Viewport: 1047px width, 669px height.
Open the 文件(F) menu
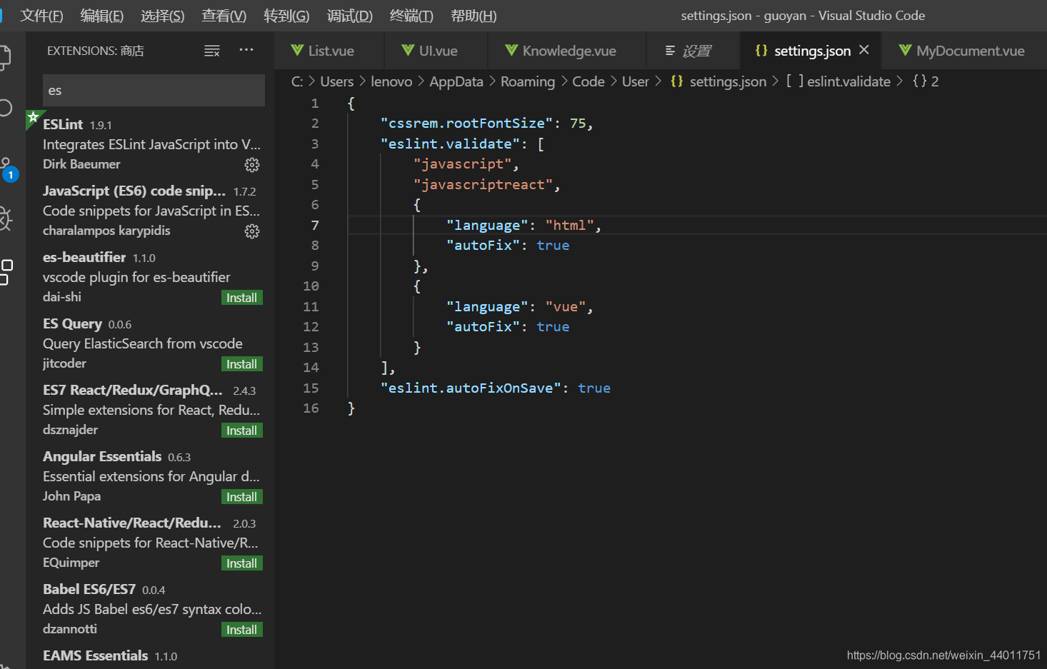41,16
